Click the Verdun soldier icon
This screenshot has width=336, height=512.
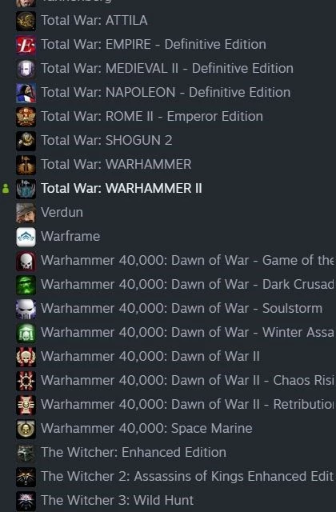point(26,213)
